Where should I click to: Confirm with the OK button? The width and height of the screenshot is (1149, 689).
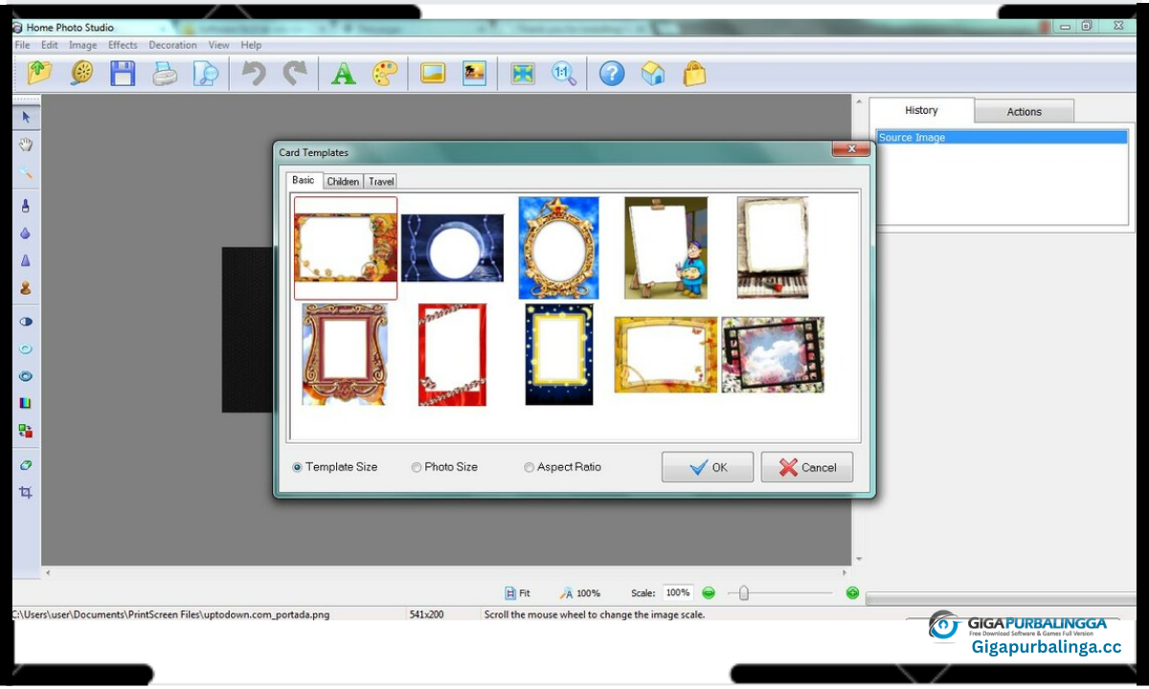tap(708, 467)
